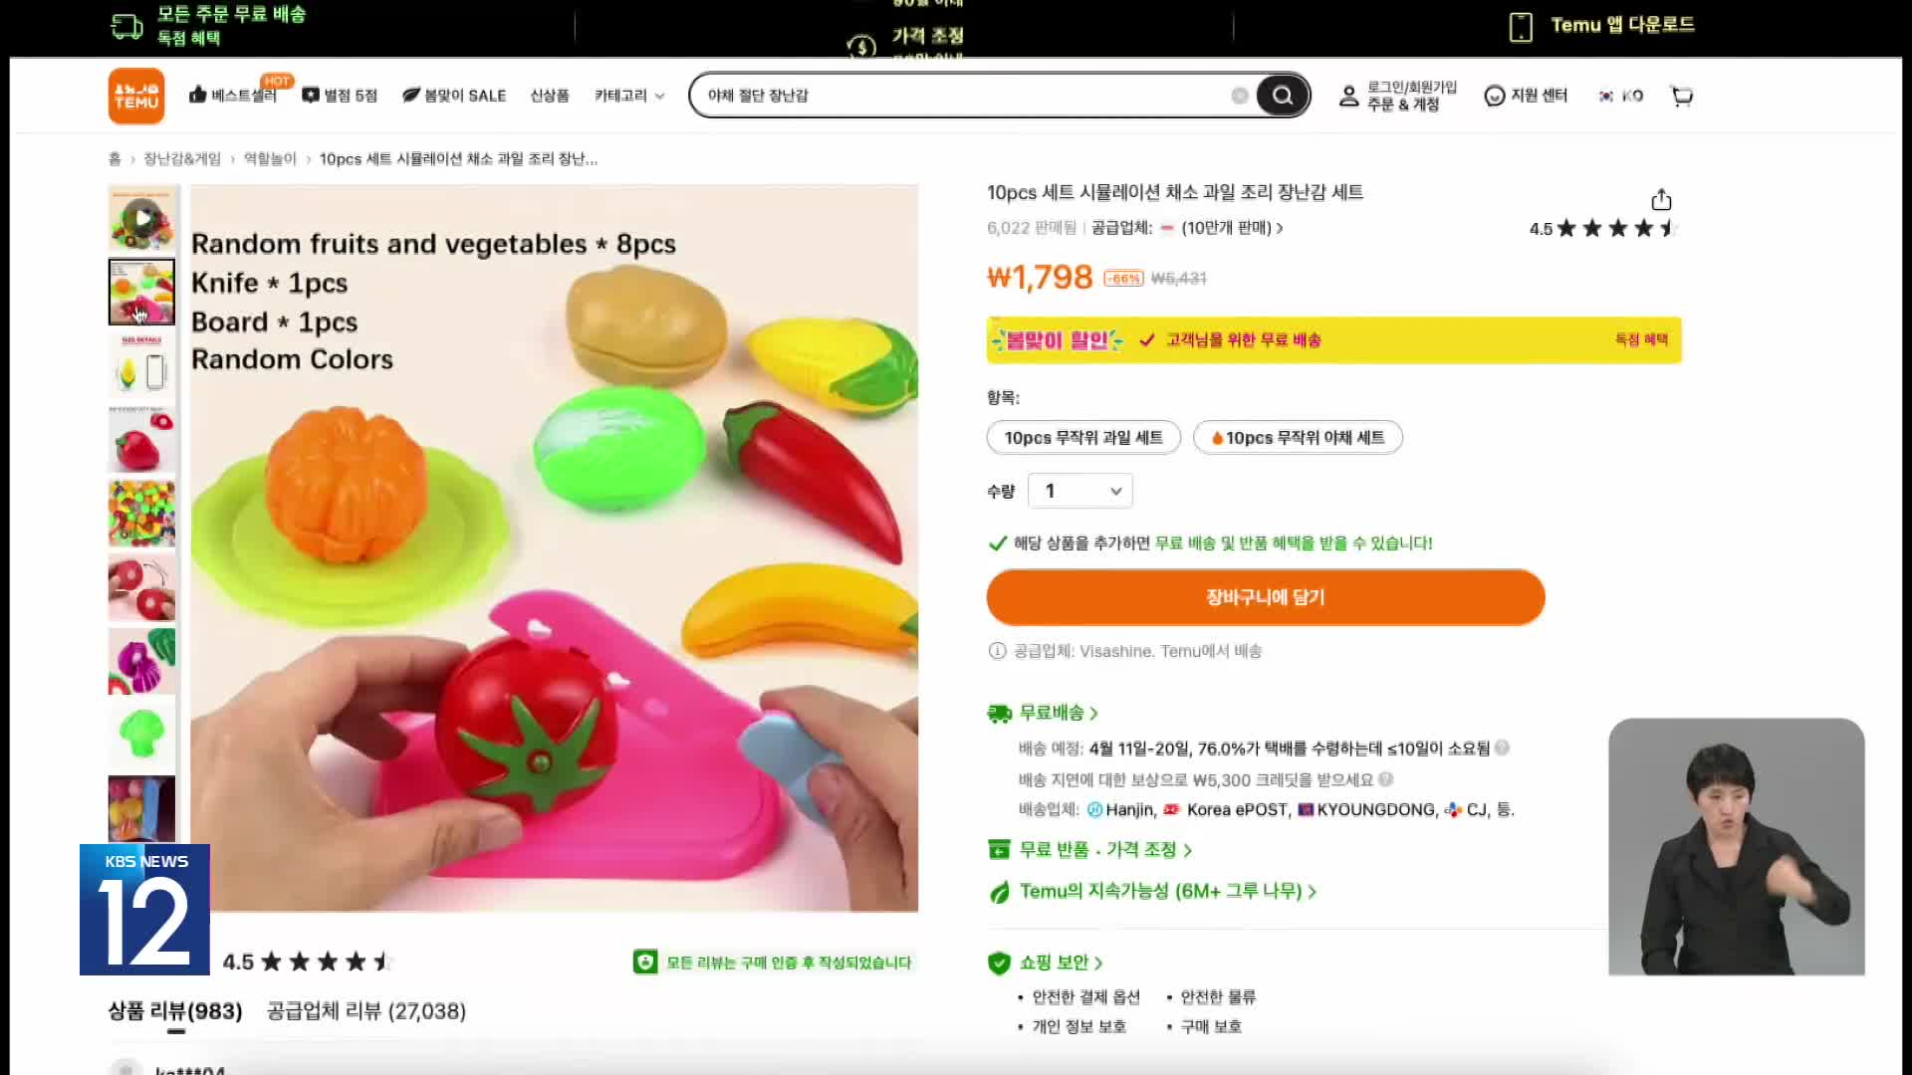This screenshot has width=1912, height=1075.
Task: Expand the free shipping details chevron
Action: [1093, 713]
